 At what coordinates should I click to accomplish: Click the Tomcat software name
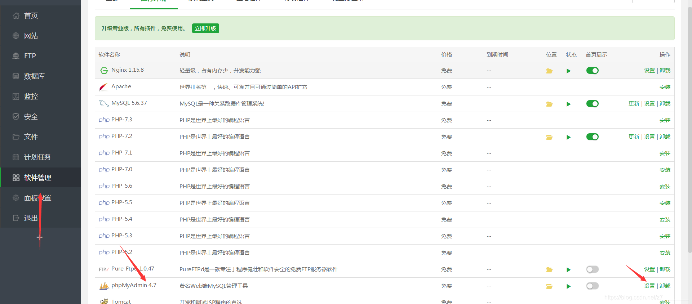[121, 301]
